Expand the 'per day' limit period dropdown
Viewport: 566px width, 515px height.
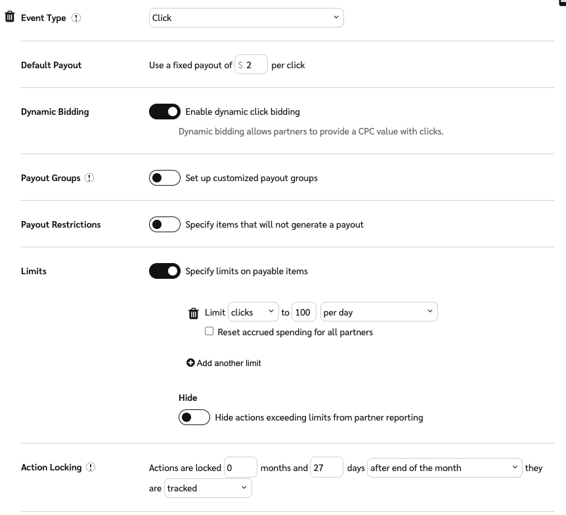coord(378,312)
